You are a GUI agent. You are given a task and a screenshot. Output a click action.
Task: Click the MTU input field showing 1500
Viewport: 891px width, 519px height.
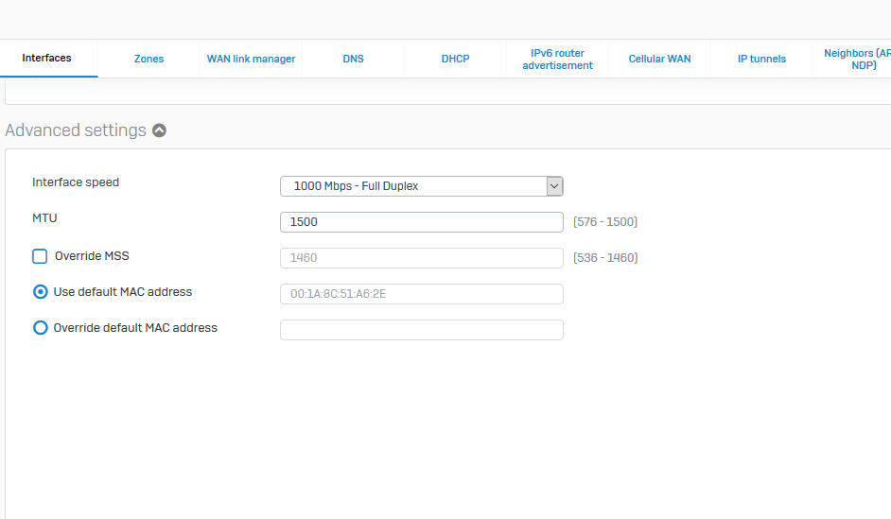click(421, 222)
